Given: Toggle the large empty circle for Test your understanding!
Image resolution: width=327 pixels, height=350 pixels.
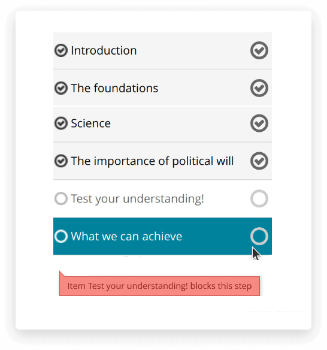Looking at the screenshot, I should coord(259,198).
